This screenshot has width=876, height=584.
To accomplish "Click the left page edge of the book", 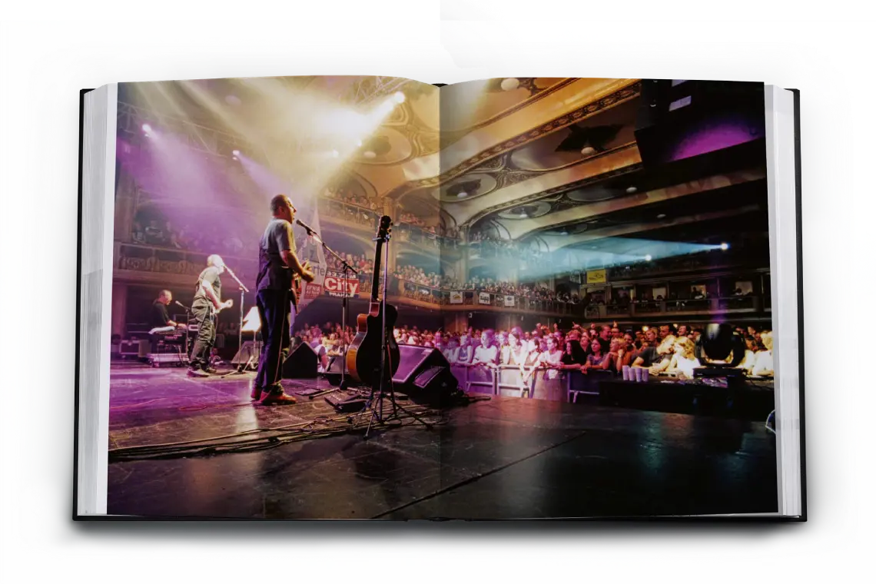I will pos(96,300).
